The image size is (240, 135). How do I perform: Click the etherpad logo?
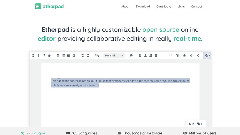(x=49, y=6)
